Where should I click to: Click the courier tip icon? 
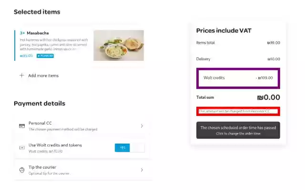pyautogui.click(x=22, y=170)
